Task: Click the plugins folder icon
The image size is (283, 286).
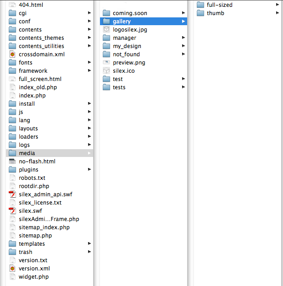Action: (12, 169)
